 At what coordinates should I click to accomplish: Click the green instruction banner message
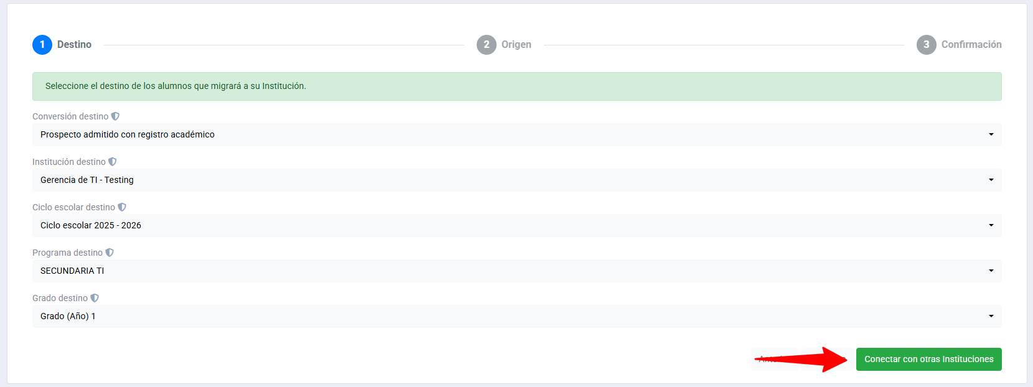pos(175,86)
